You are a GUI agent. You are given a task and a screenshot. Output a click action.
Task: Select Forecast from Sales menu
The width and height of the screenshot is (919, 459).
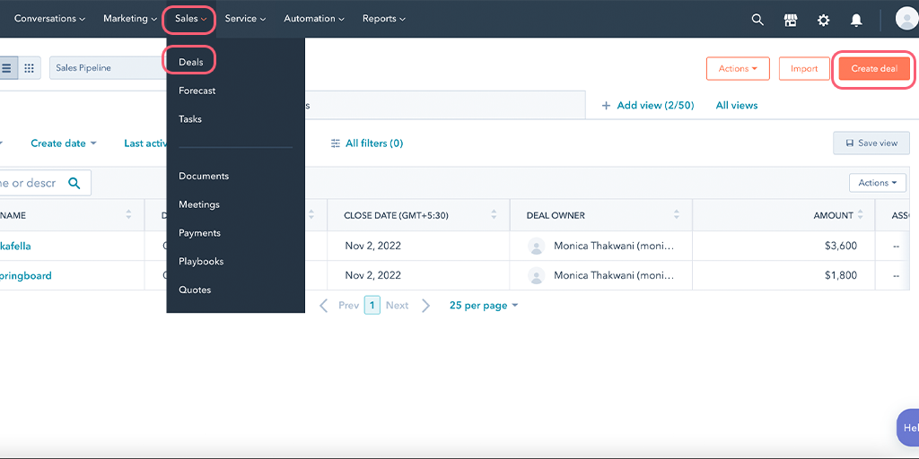point(197,91)
